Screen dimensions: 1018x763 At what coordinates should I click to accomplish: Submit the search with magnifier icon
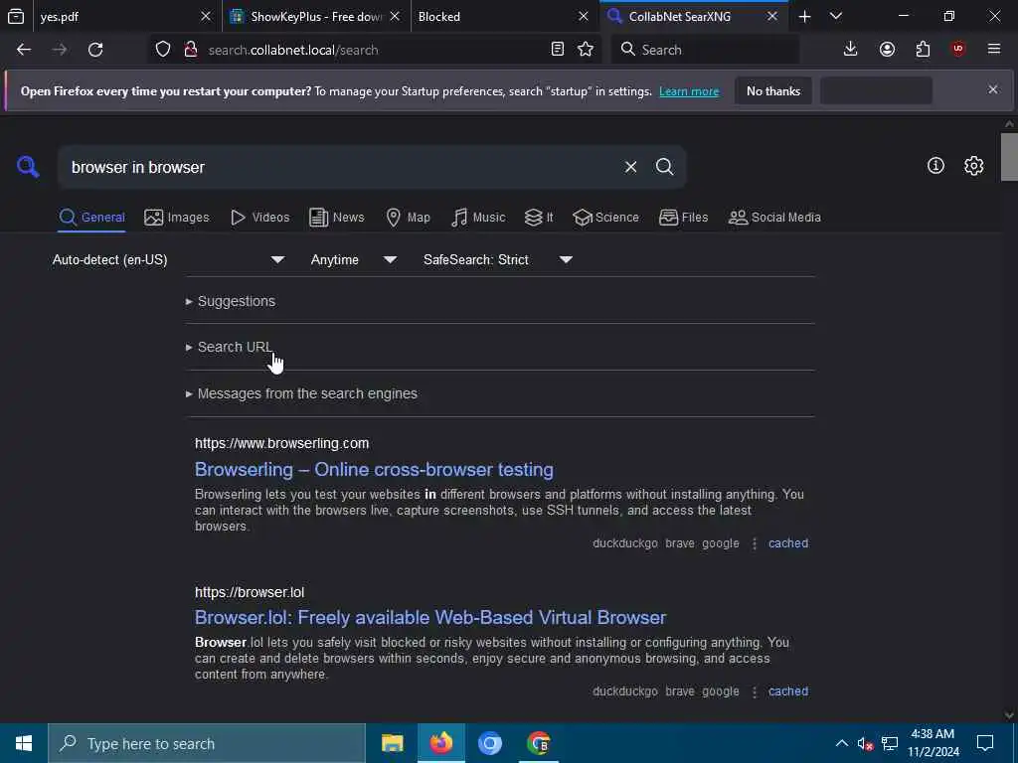click(x=664, y=167)
